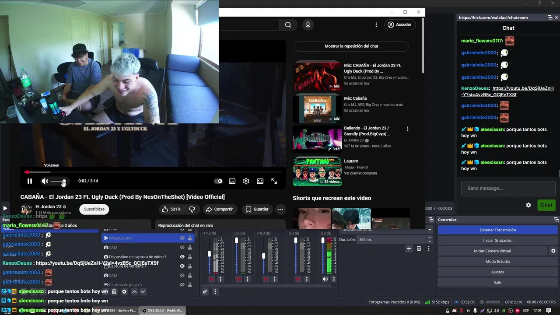
Task: Adjust the -14.8 dB channel volume fader
Action: tap(210, 254)
